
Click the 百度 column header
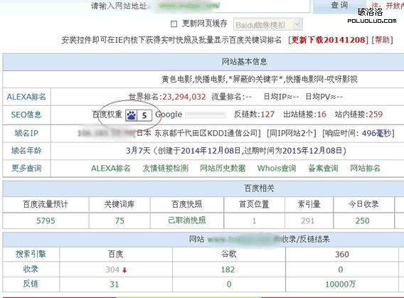(x=116, y=254)
